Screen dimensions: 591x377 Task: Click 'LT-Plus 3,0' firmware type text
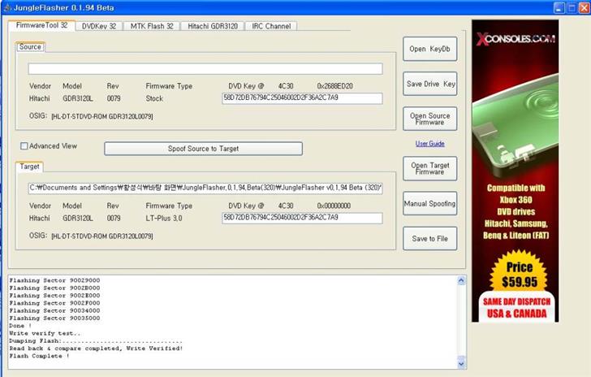click(164, 218)
